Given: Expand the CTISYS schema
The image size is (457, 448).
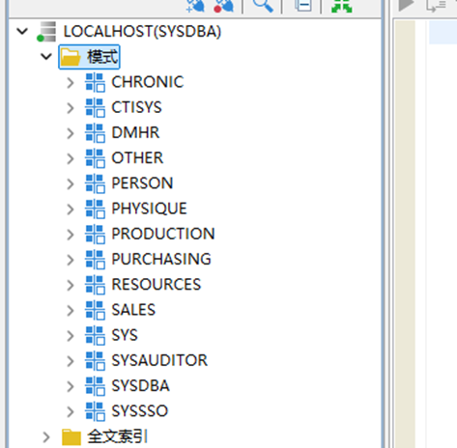Looking at the screenshot, I should 71,108.
